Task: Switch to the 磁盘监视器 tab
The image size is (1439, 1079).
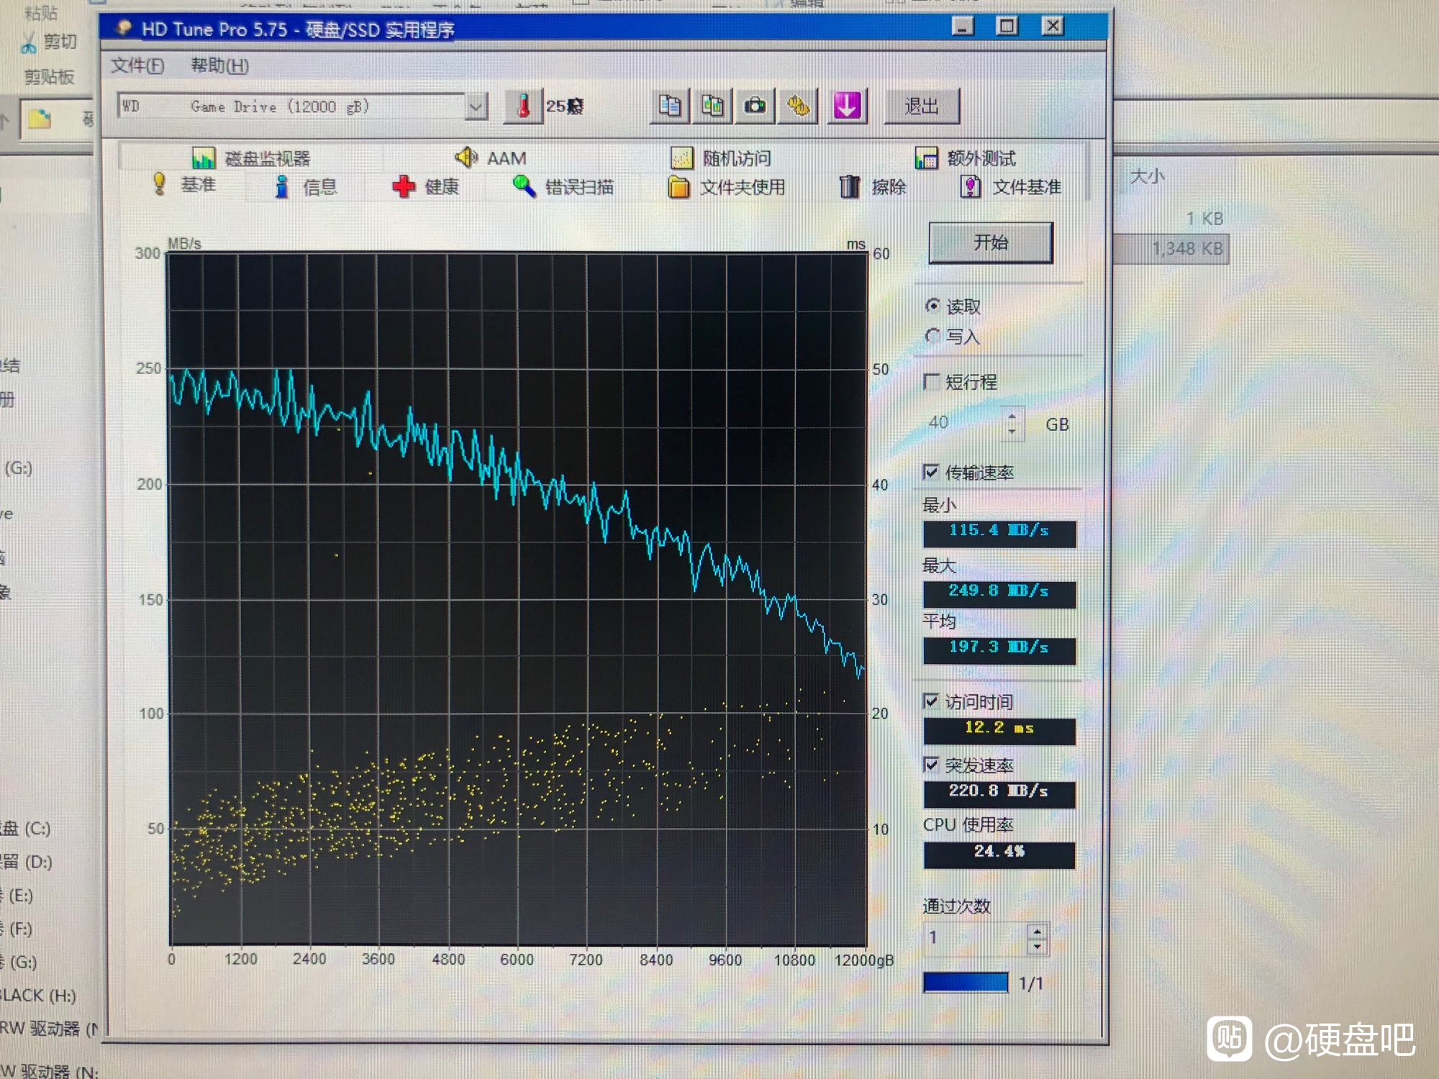Action: click(251, 158)
